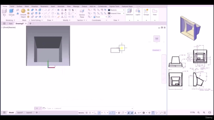
Task: Open the Layout2 tab
Action: pos(29,113)
